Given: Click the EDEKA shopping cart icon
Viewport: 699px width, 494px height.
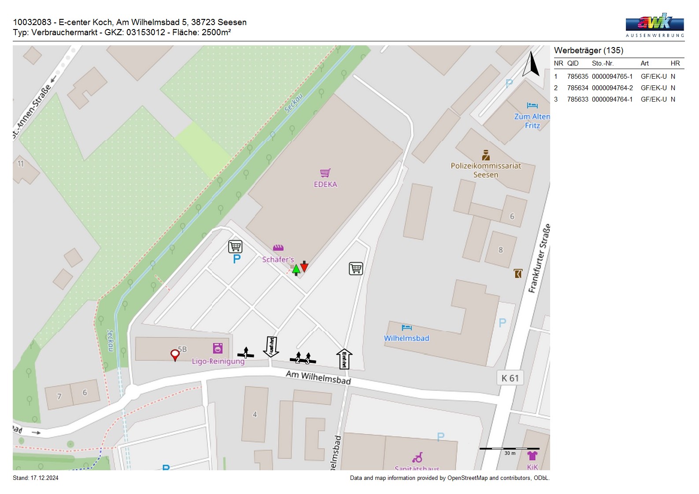Looking at the screenshot, I should pos(325,173).
